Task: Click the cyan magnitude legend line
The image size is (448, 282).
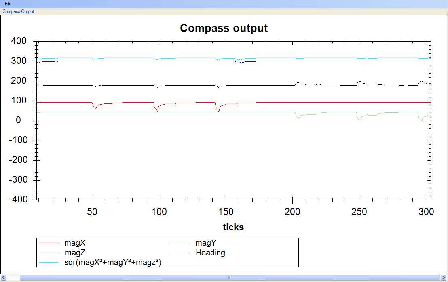Action: pos(49,263)
